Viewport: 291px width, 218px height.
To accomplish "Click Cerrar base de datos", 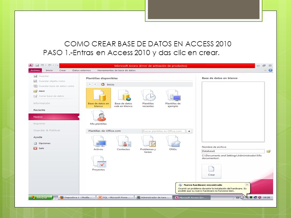I will tap(49, 96).
